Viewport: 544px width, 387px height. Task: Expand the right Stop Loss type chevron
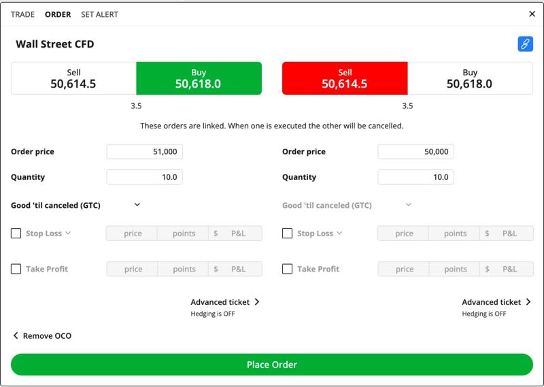[339, 233]
